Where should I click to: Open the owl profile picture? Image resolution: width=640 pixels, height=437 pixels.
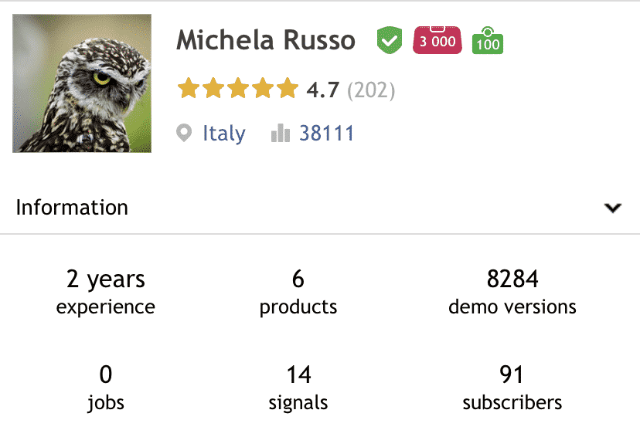coord(82,83)
